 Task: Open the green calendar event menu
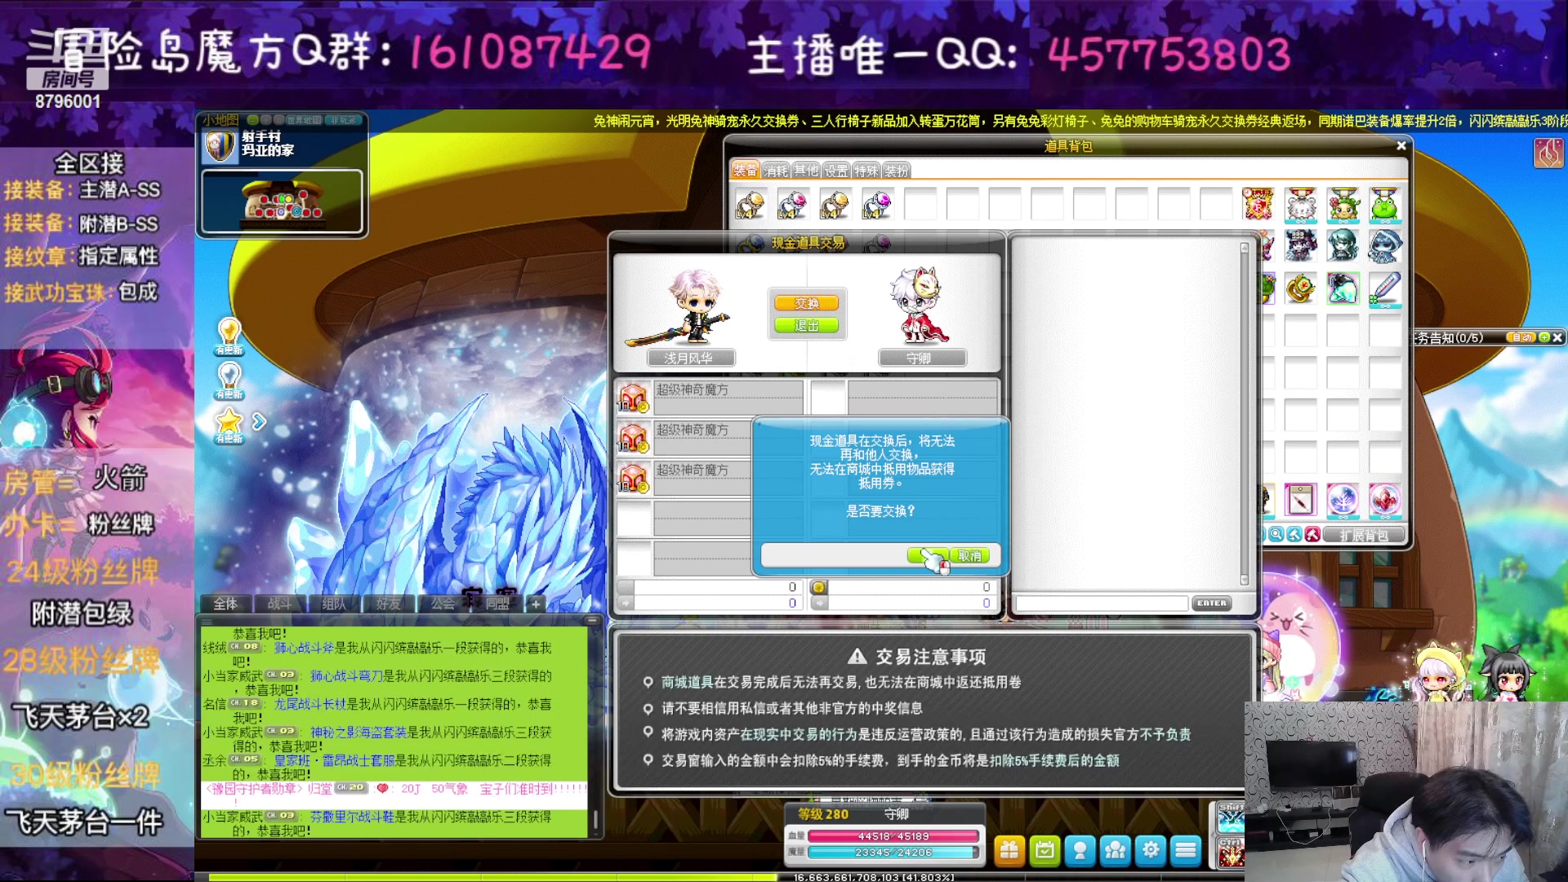click(1045, 851)
